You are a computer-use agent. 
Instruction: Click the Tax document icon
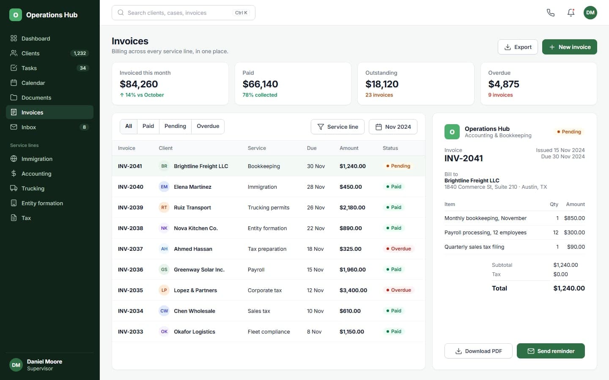coord(14,218)
